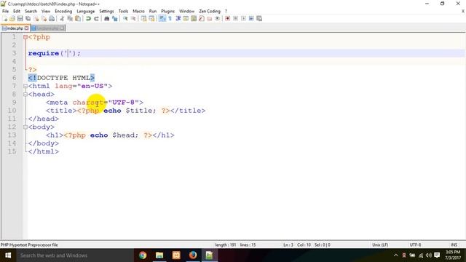466x262 pixels.
Task: Toggle file Monitoring eye icon
Action: (x=217, y=18)
